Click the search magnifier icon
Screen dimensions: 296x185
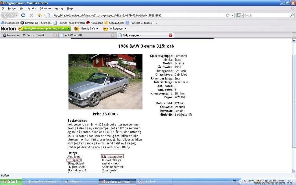(x=292, y=15)
